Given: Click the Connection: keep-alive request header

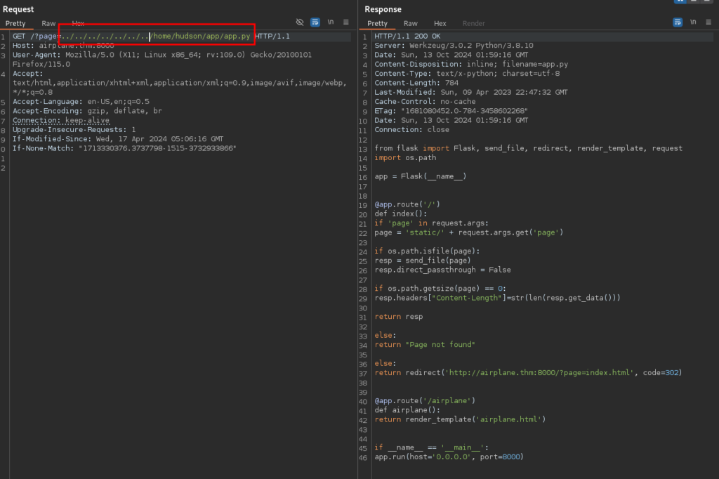Looking at the screenshot, I should coord(61,120).
